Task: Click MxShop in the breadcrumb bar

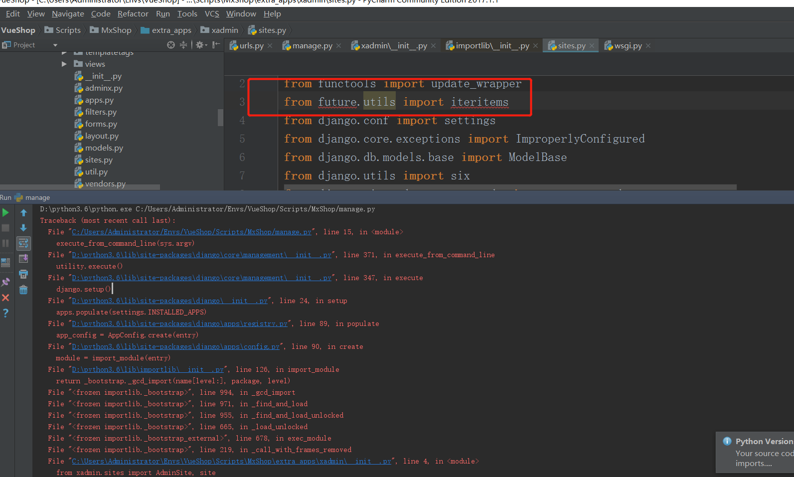Action: click(111, 30)
